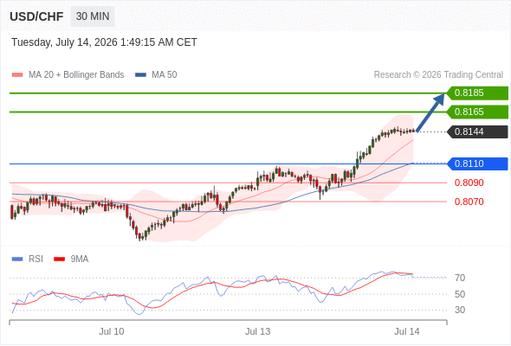Click the blue RSI legend swatch

click(17, 259)
